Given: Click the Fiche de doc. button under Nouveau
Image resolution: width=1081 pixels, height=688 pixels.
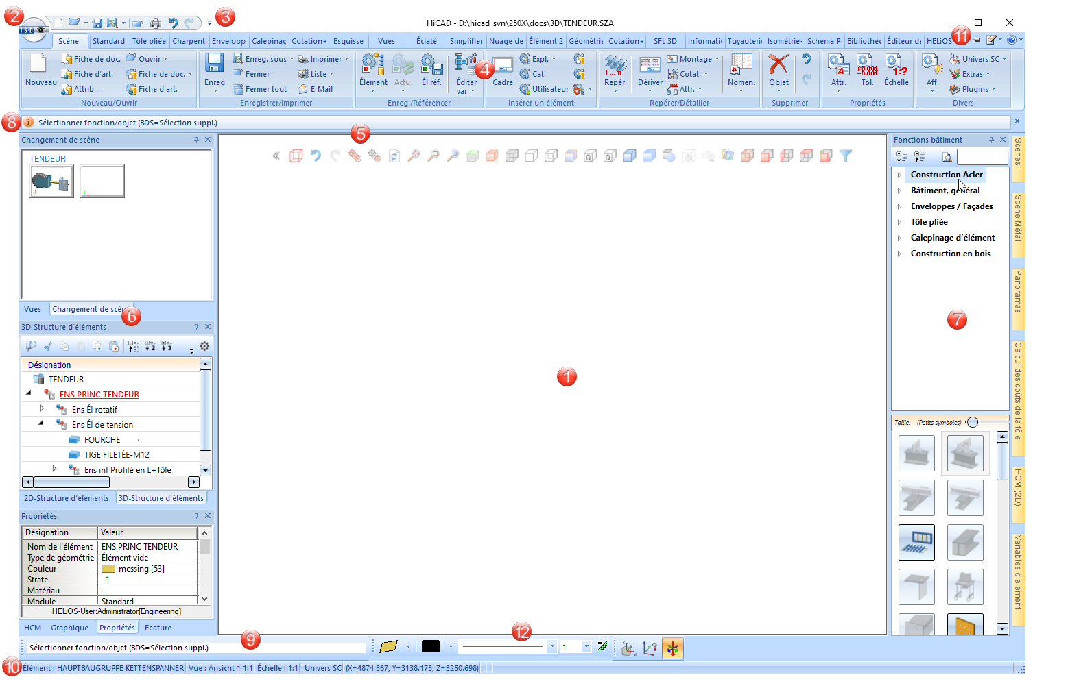Looking at the screenshot, I should click(91, 59).
